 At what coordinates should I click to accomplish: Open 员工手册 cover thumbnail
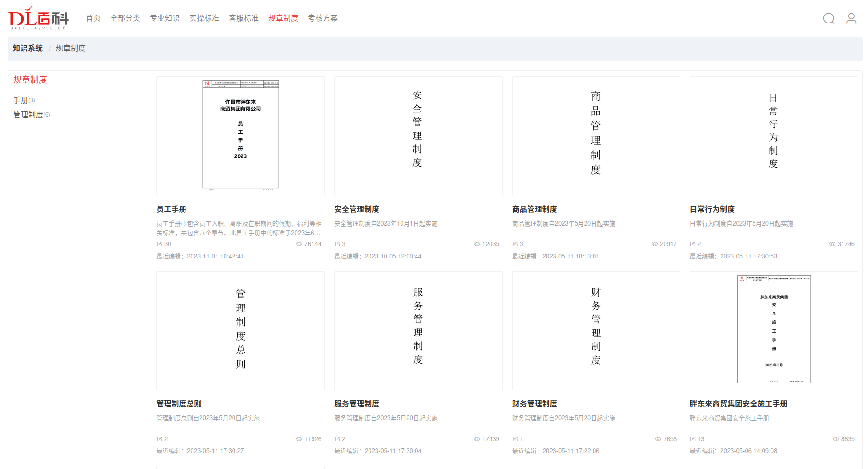pyautogui.click(x=241, y=136)
